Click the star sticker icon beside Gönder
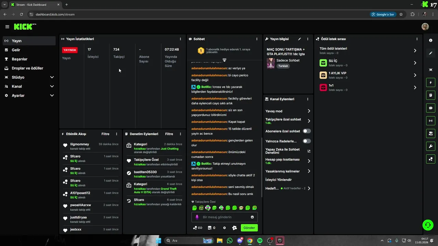438x246 pixels. [x=234, y=228]
